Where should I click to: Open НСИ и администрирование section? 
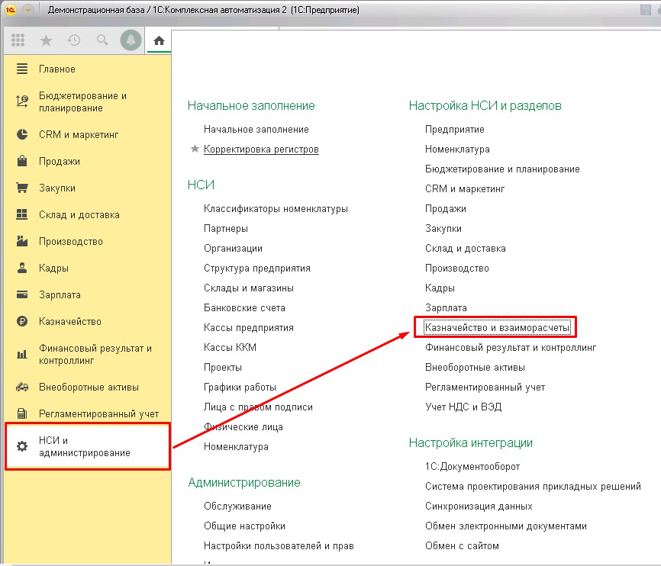[x=84, y=446]
